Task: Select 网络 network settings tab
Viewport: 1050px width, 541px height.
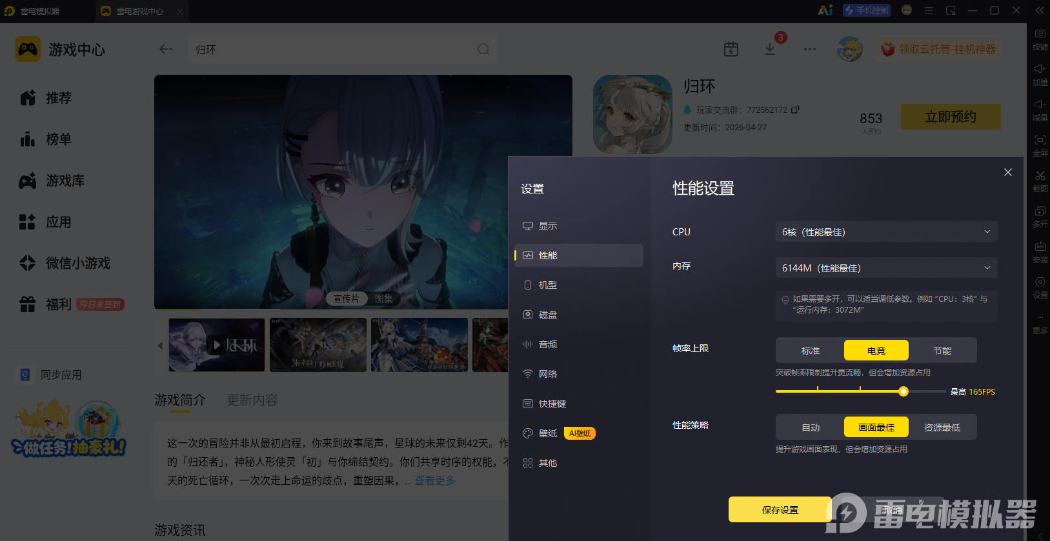Action: point(579,374)
